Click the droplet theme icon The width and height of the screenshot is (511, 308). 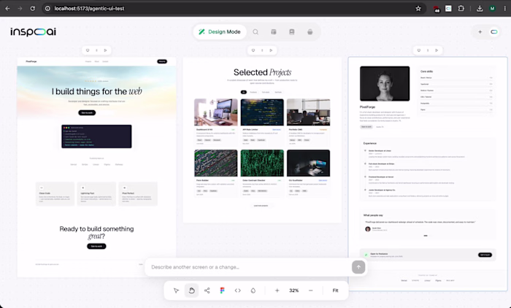tap(253, 290)
